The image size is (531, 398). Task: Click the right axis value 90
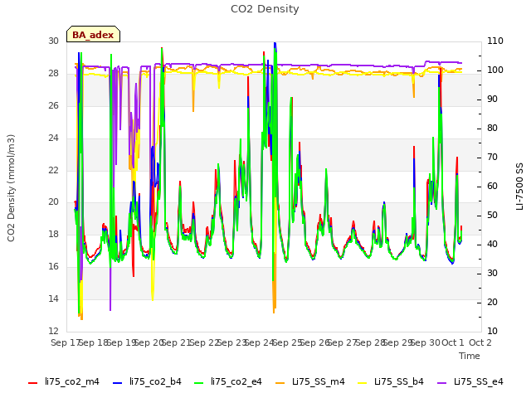492,99
